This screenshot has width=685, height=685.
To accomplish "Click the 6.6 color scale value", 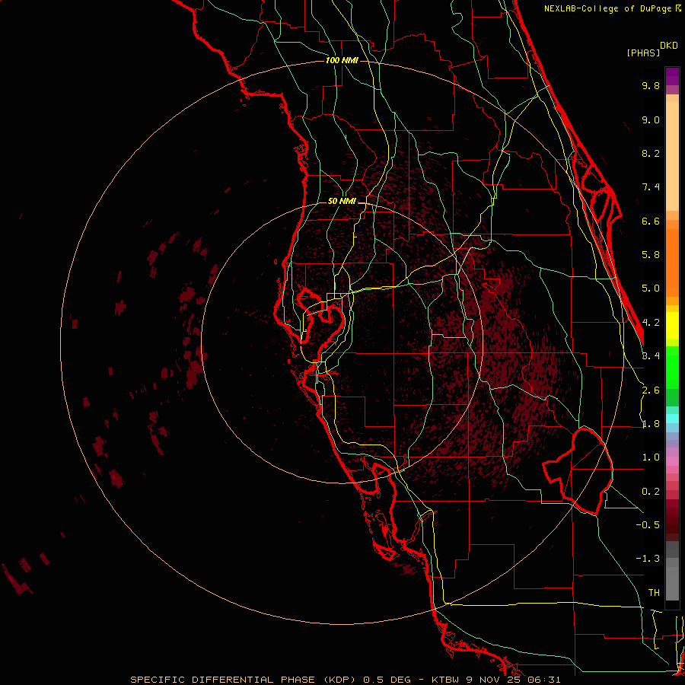I will [x=651, y=221].
